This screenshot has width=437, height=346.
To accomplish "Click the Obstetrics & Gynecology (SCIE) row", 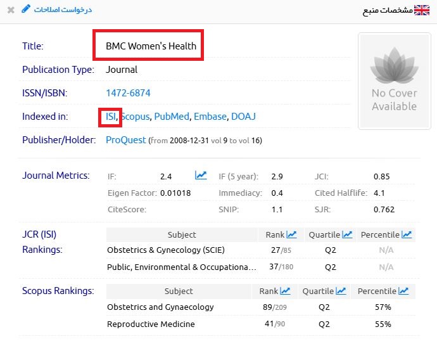I will point(166,250).
